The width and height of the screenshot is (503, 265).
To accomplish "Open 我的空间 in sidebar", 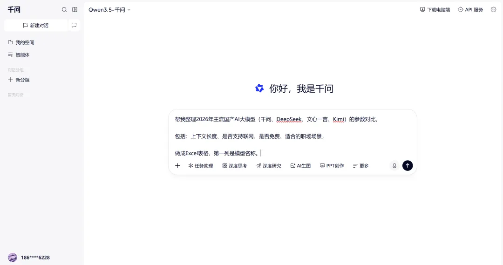I will tap(21, 42).
